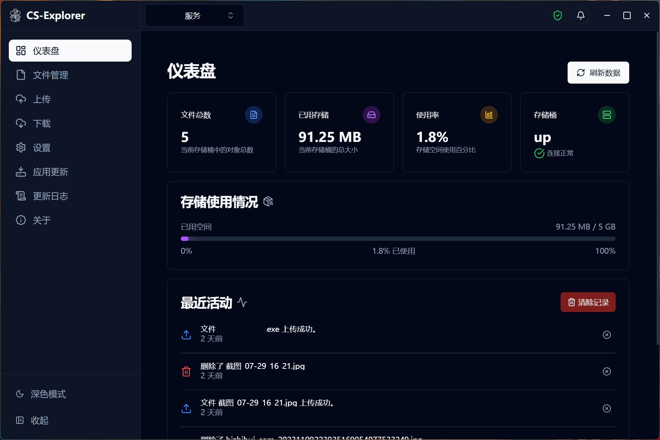Dismiss the 截图 07-29 deletion record
The image size is (660, 440).
click(x=607, y=371)
